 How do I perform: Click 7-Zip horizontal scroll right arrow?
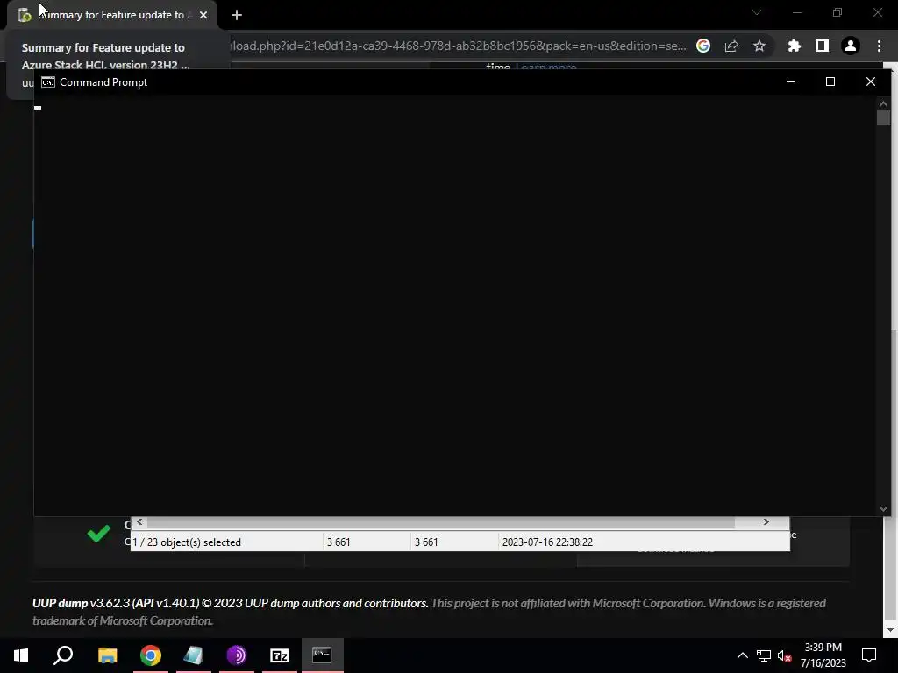[766, 522]
